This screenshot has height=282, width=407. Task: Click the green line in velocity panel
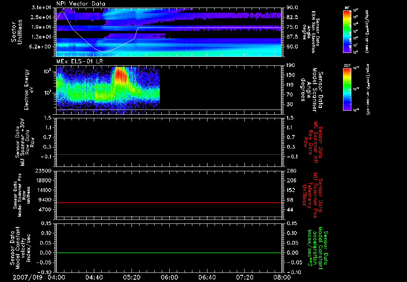tap(169, 253)
